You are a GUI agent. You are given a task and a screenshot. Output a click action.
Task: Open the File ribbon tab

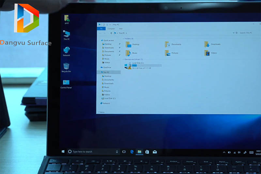point(101,29)
